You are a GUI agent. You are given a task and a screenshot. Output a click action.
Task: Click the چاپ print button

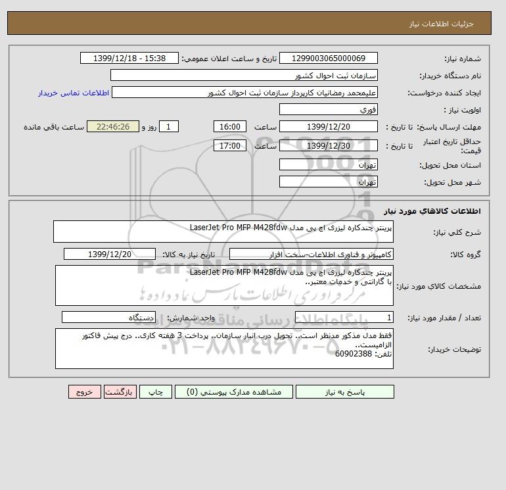[156, 392]
